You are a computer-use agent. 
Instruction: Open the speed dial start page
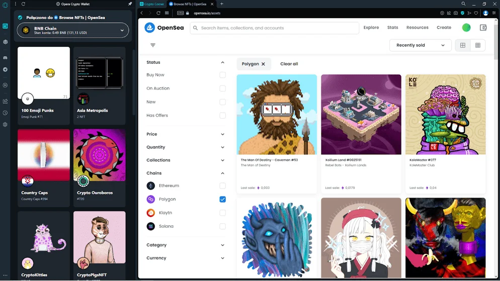[x=167, y=13]
